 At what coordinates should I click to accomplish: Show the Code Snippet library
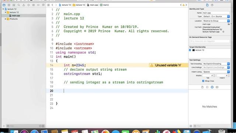pos(207,87)
